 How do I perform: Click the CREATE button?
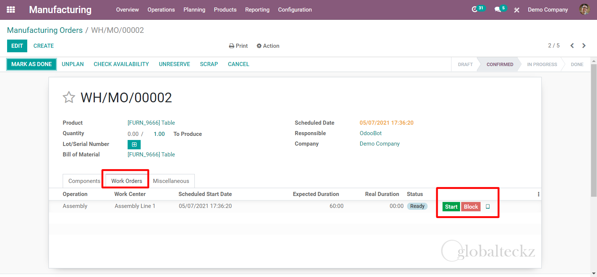[44, 46]
